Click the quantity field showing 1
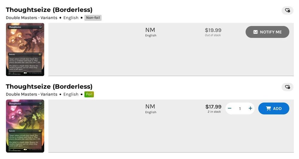This screenshot has width=299, height=159. click(x=240, y=109)
